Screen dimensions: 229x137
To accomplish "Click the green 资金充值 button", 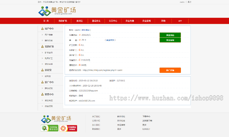I will 170,35.
